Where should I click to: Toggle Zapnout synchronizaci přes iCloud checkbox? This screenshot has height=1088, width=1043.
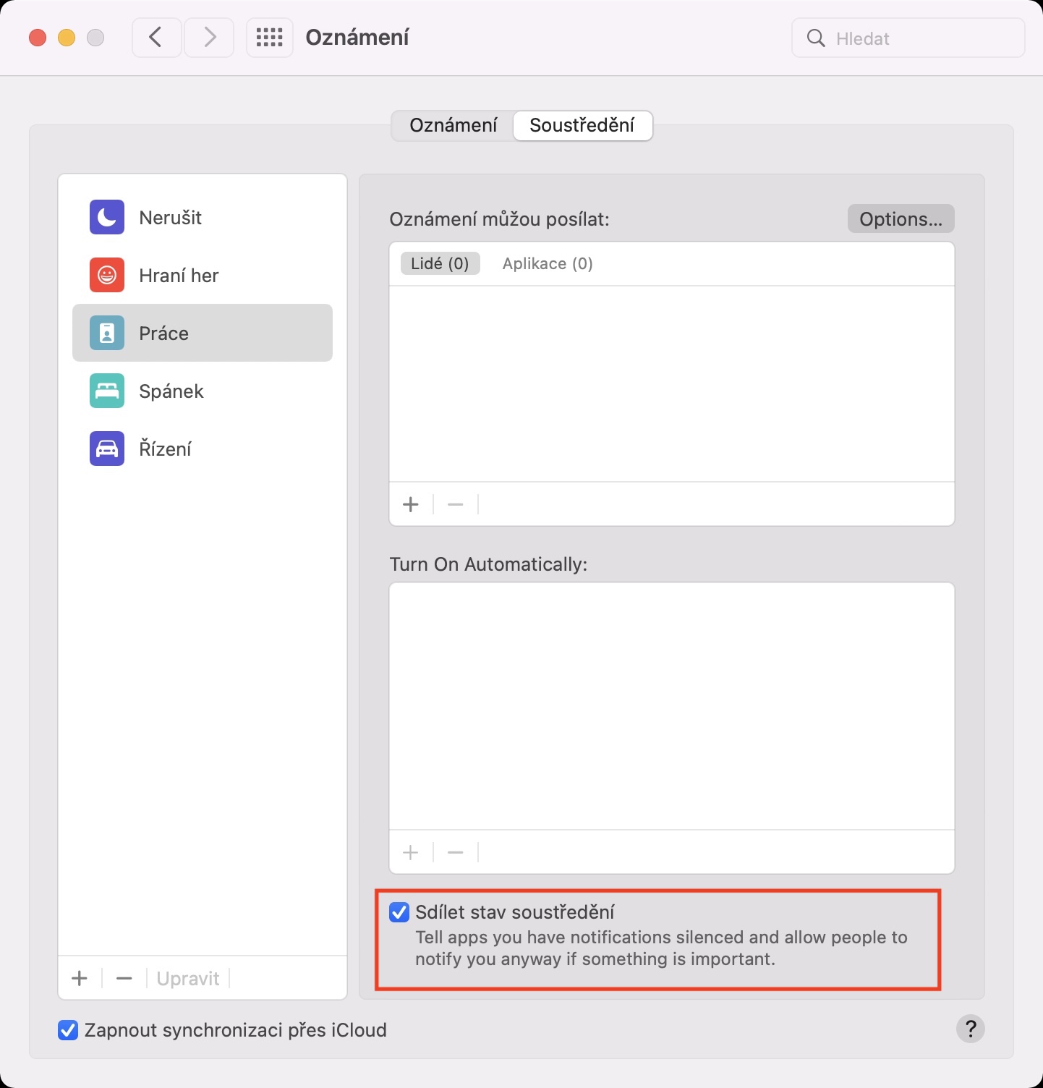[x=68, y=1029]
